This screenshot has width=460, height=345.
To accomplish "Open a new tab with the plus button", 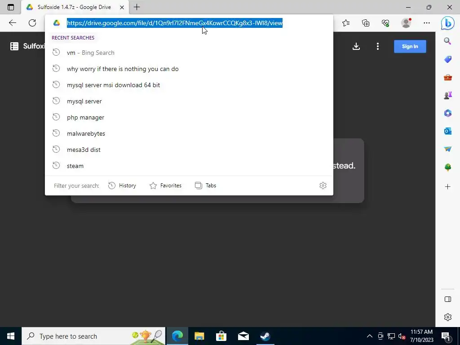I will (x=137, y=7).
